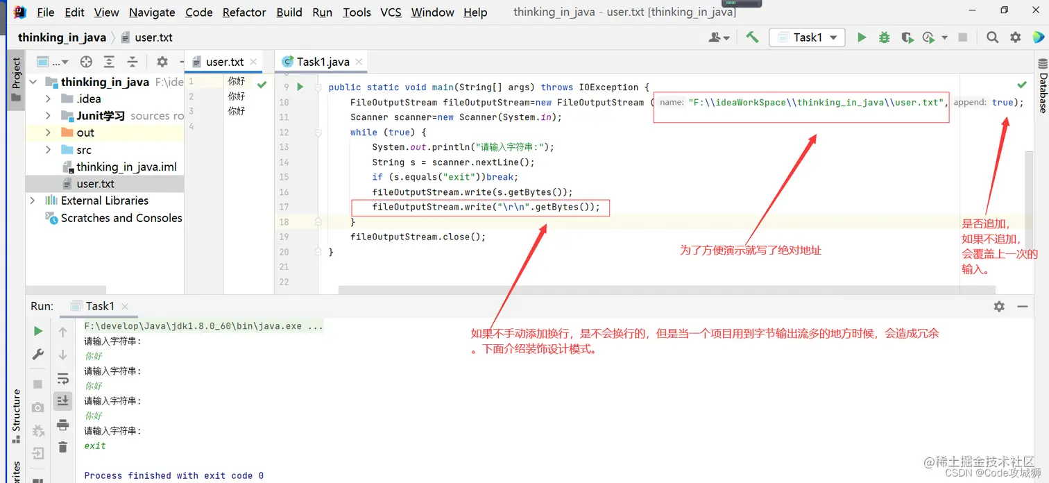Clear console with the trash icon
The width and height of the screenshot is (1049, 483).
(63, 447)
